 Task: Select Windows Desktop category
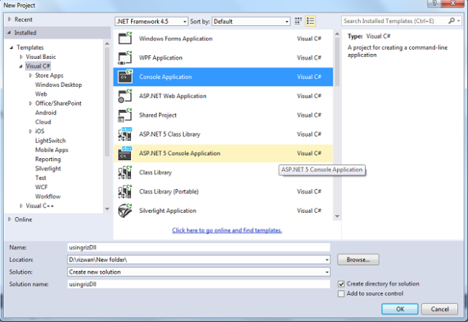pyautogui.click(x=58, y=85)
